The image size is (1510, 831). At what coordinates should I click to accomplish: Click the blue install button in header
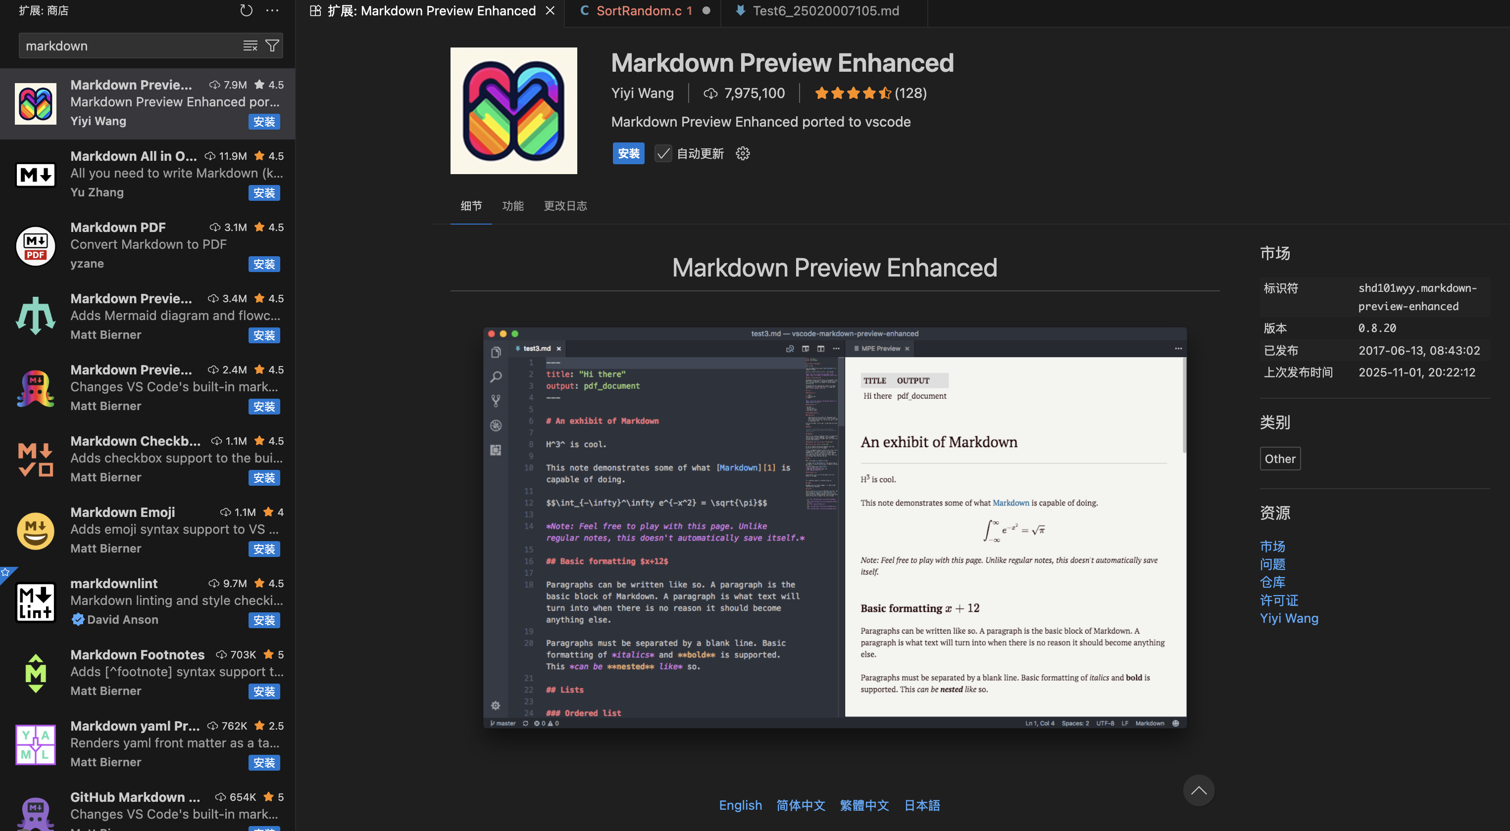tap(628, 153)
